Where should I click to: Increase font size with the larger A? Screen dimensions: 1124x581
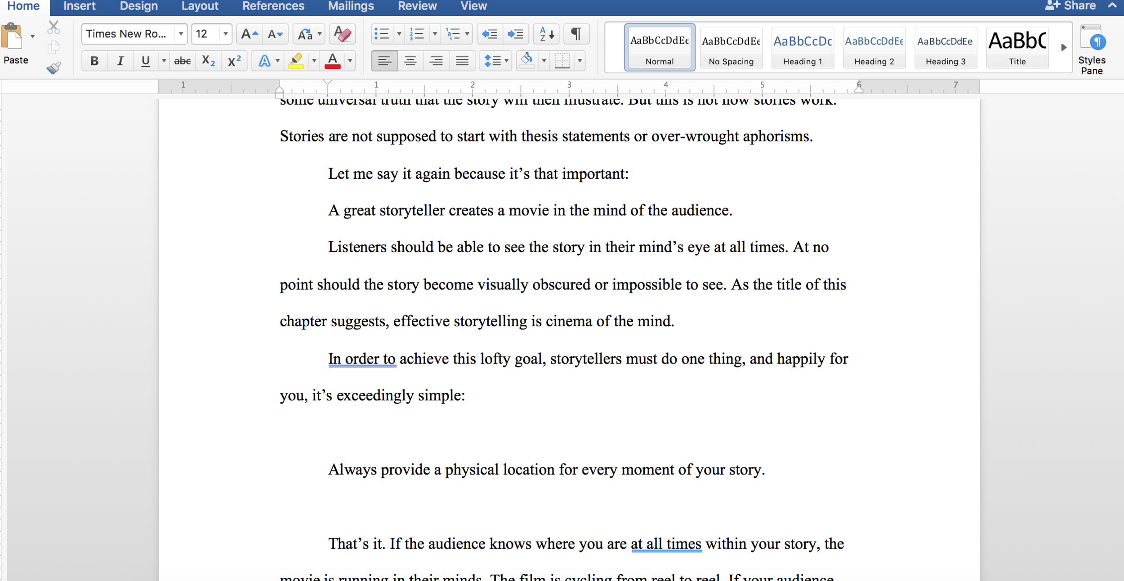point(250,34)
